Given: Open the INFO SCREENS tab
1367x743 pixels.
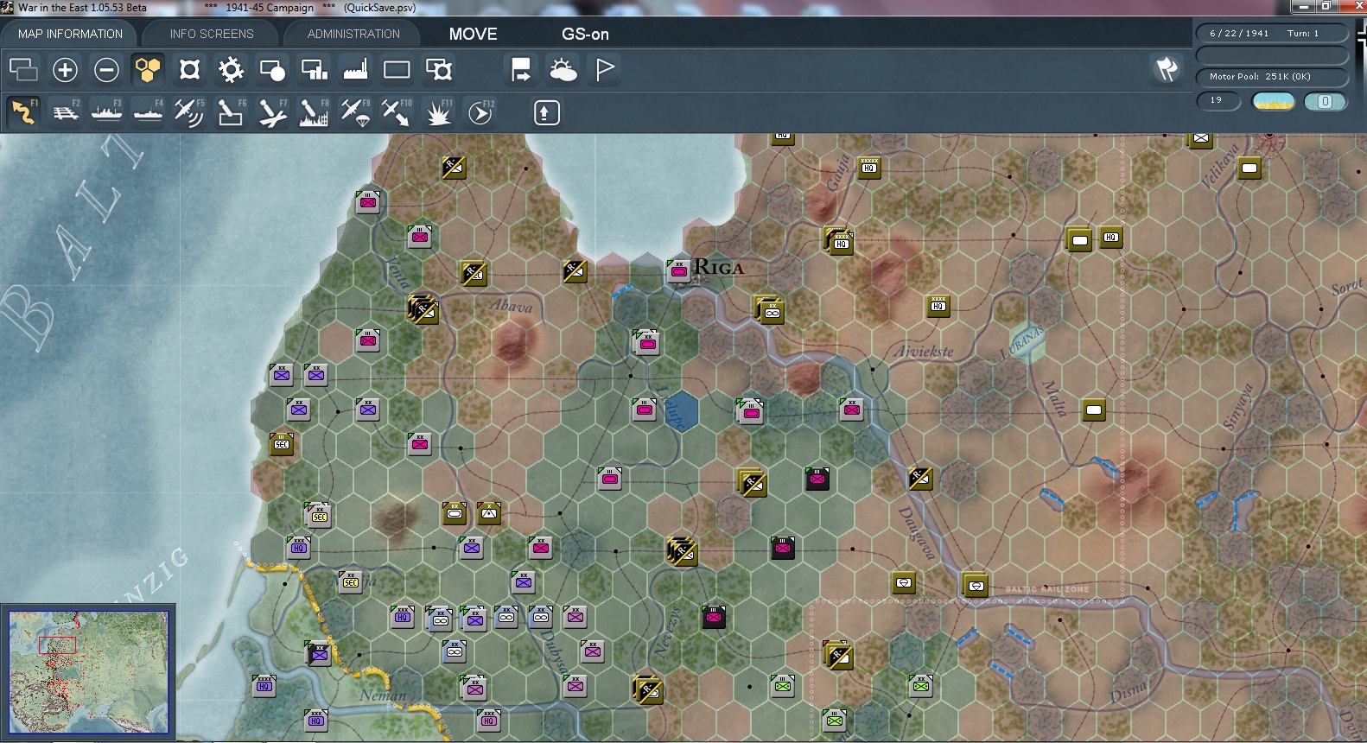Looking at the screenshot, I should coord(212,34).
